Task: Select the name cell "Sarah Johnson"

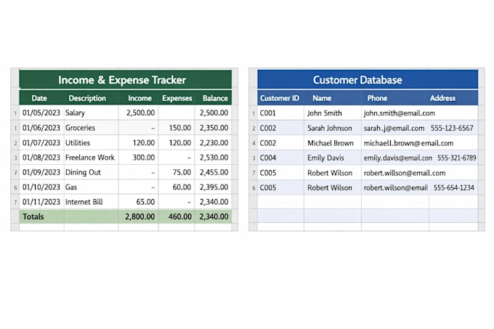Action: point(330,128)
